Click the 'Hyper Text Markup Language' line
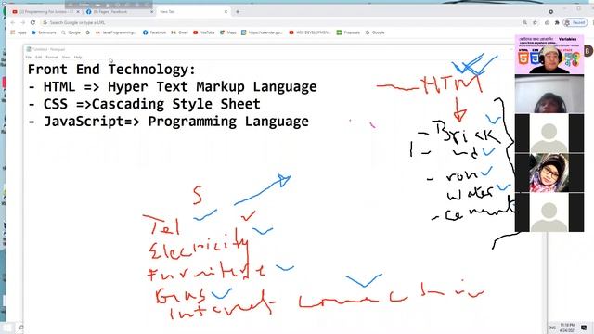The width and height of the screenshot is (594, 334). coord(213,87)
